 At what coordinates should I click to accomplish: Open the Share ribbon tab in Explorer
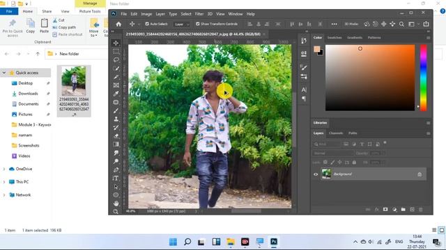[47, 11]
